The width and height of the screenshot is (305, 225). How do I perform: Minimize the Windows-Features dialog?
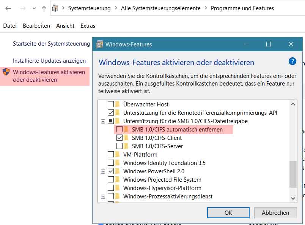[x=247, y=44]
